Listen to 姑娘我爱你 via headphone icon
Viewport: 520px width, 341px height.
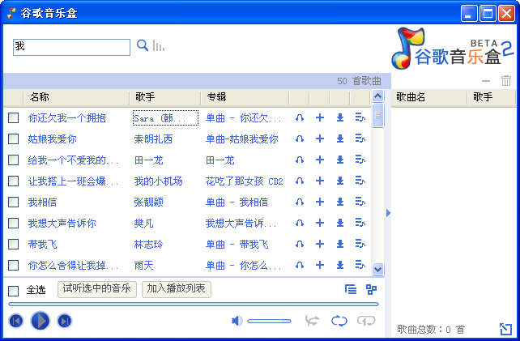300,139
